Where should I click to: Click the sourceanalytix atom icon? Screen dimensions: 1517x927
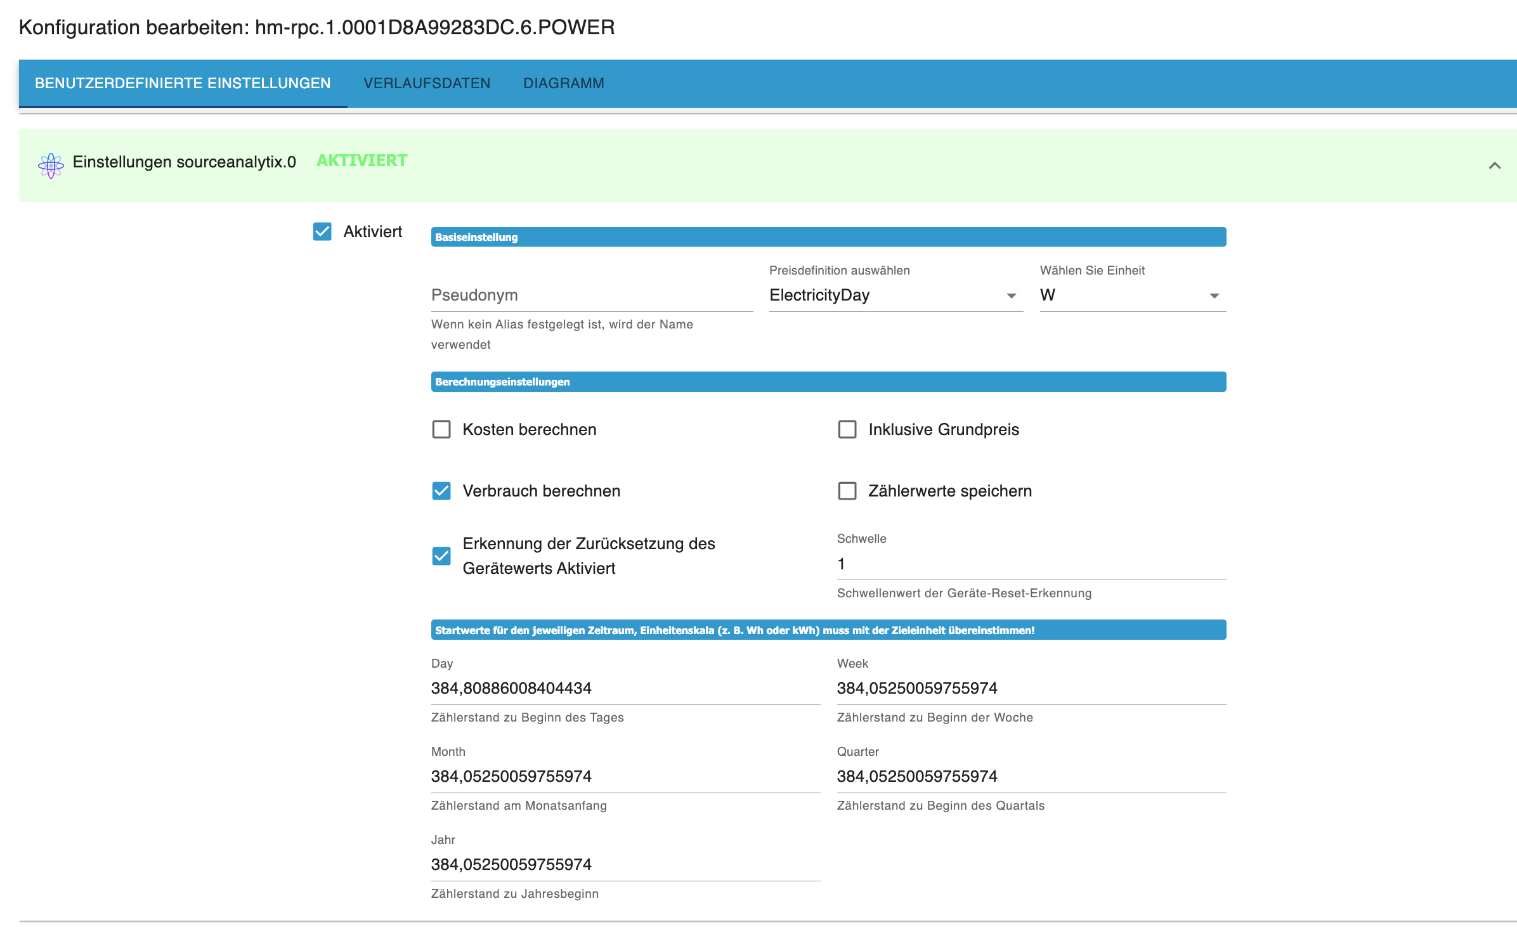(51, 165)
